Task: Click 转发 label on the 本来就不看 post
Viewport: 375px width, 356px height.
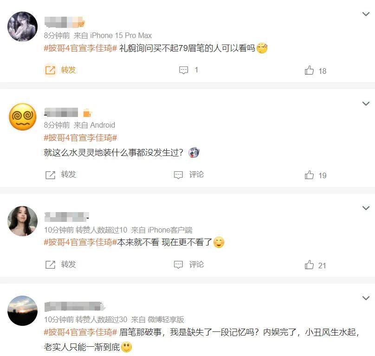Action: 68,264
